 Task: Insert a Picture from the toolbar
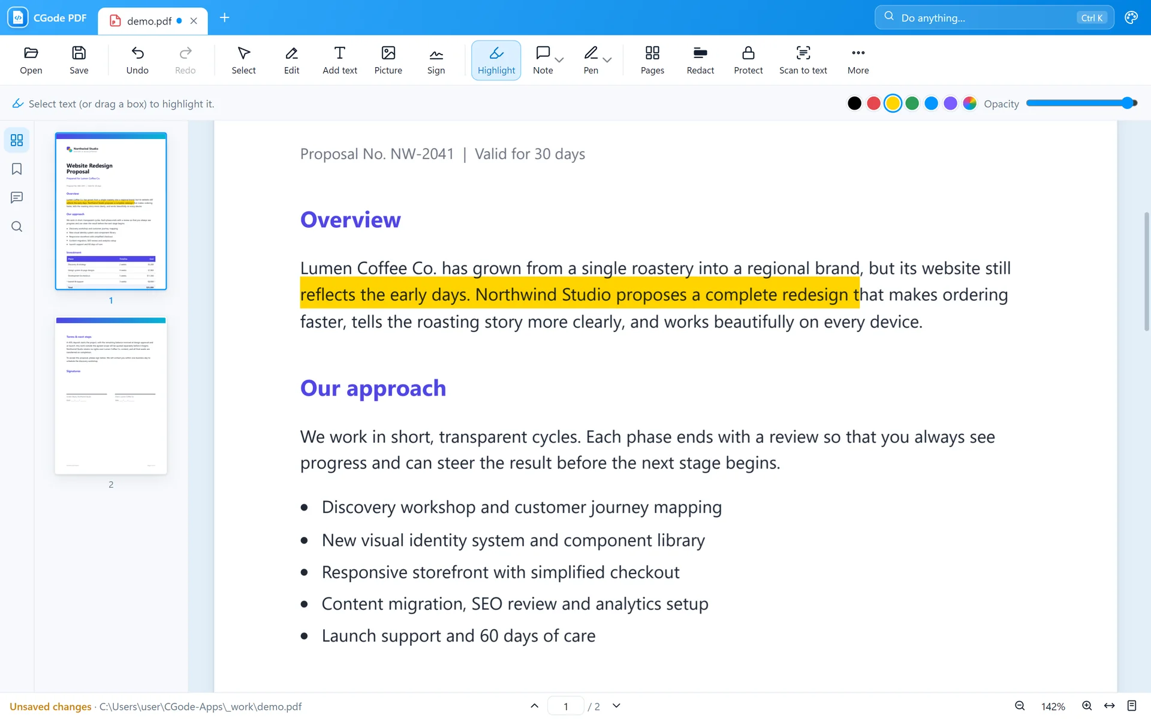click(388, 61)
